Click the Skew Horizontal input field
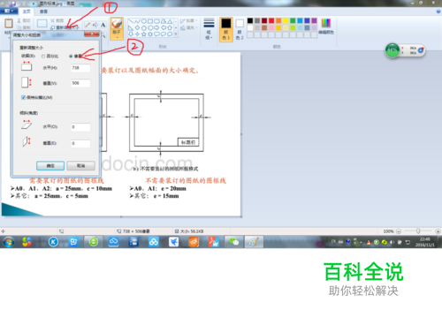The image size is (442, 325). click(x=80, y=127)
